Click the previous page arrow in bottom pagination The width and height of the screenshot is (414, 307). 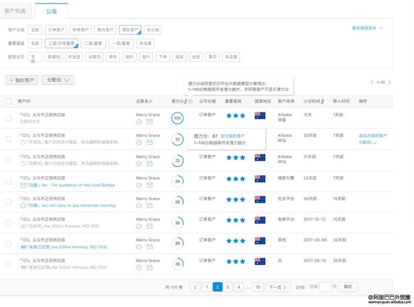[x=195, y=287]
